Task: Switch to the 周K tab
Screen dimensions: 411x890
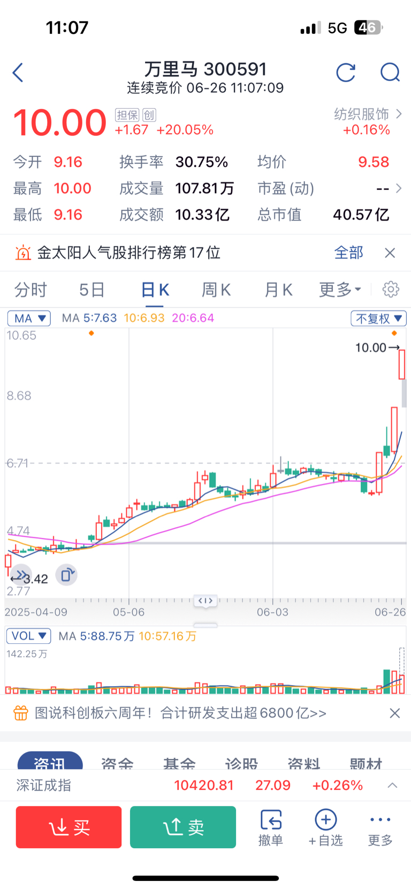Action: pos(216,290)
